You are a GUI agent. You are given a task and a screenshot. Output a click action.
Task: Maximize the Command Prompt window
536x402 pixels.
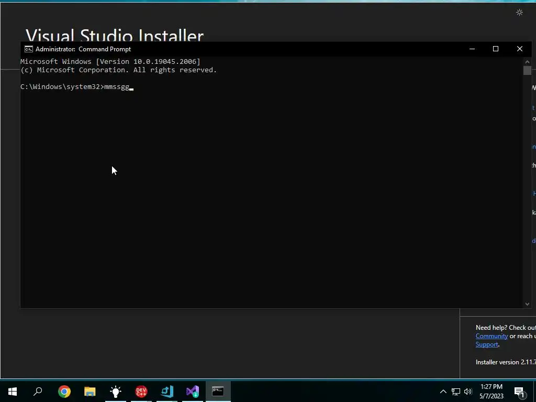click(x=496, y=49)
